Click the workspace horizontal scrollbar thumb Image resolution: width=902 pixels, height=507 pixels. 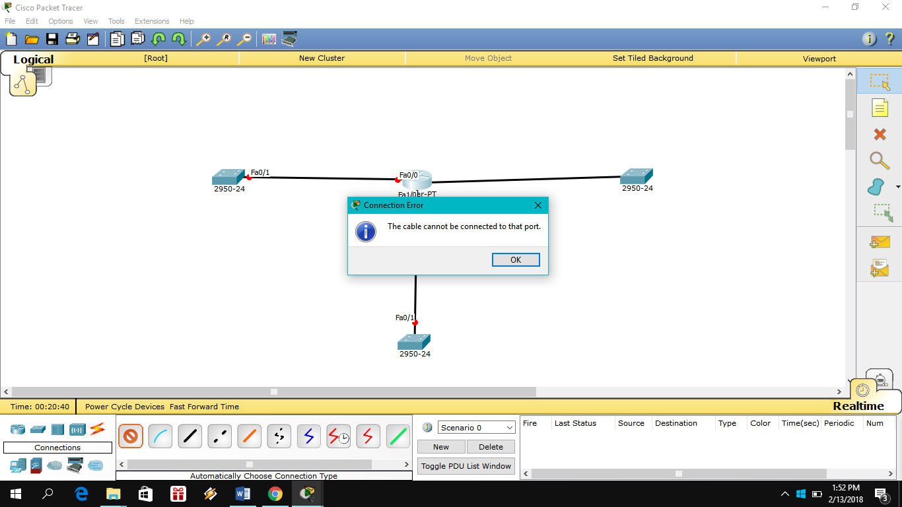(274, 391)
